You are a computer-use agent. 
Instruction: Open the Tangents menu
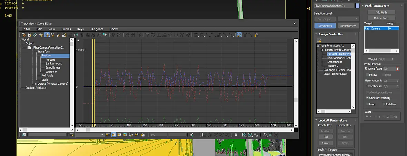pyautogui.click(x=97, y=29)
